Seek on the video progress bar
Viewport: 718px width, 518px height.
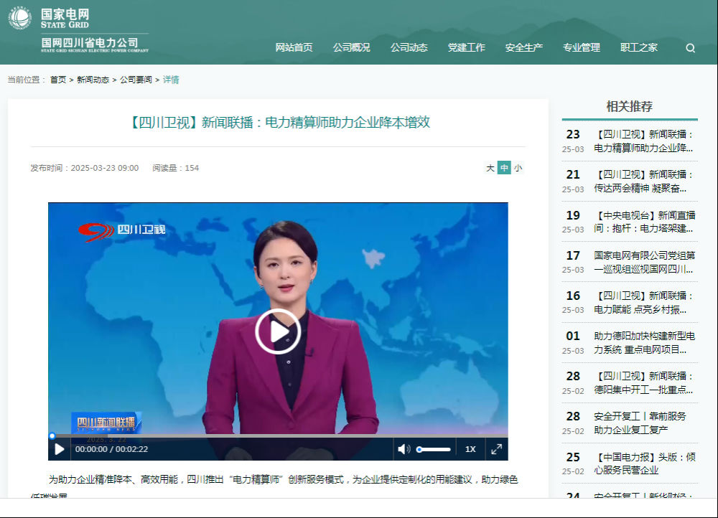click(278, 435)
